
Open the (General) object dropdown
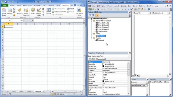pyautogui.click(x=149, y=13)
